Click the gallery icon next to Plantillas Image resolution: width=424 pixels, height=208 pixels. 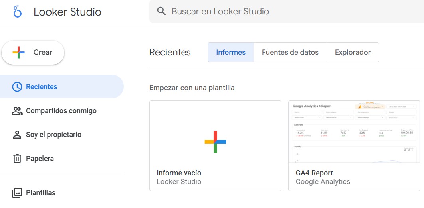tap(17, 193)
